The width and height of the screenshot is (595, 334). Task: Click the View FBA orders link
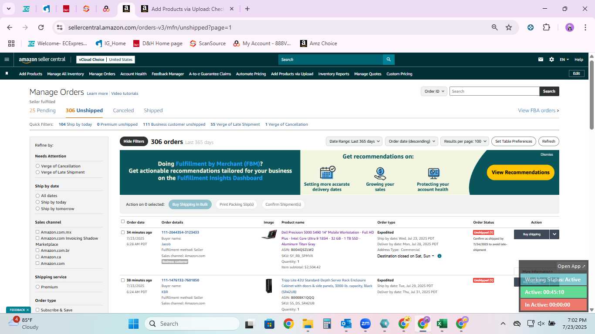pos(538,110)
